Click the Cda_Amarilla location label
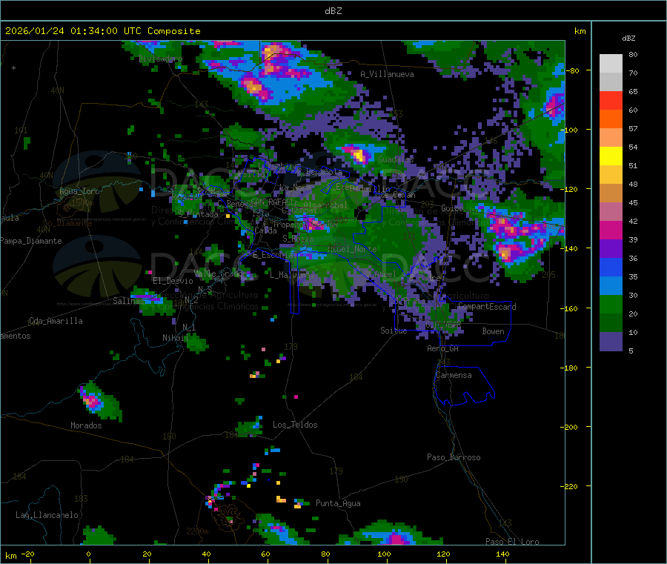Viewport: 667px width, 564px height. coord(56,321)
